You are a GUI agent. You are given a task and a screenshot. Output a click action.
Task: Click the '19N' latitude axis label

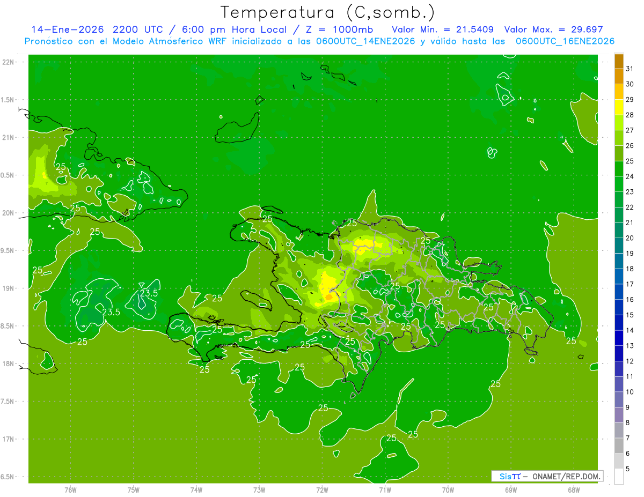[x=9, y=288]
